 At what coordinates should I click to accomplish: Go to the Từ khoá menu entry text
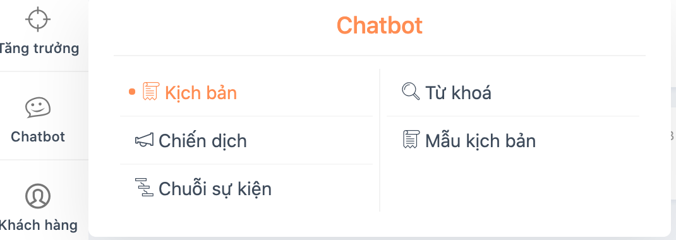coord(458,92)
